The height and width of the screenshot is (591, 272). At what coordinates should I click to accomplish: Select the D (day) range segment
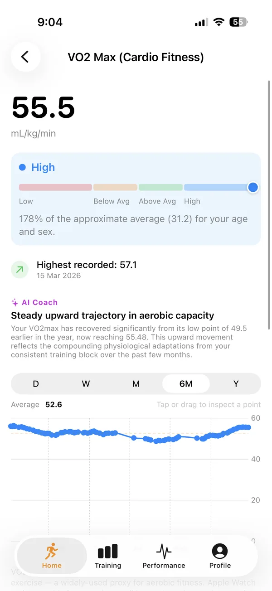[36, 384]
